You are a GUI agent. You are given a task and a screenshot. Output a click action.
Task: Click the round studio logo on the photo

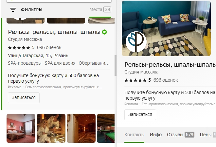[x=136, y=42]
